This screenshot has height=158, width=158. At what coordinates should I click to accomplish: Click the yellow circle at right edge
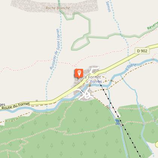156,144
